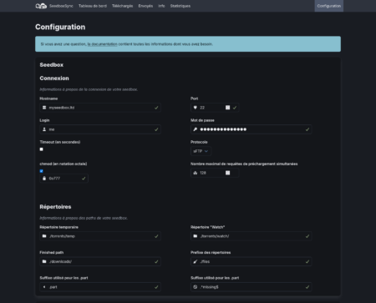The image size is (376, 303).
Task: Open Tableau de bord menu
Action: [93, 6]
